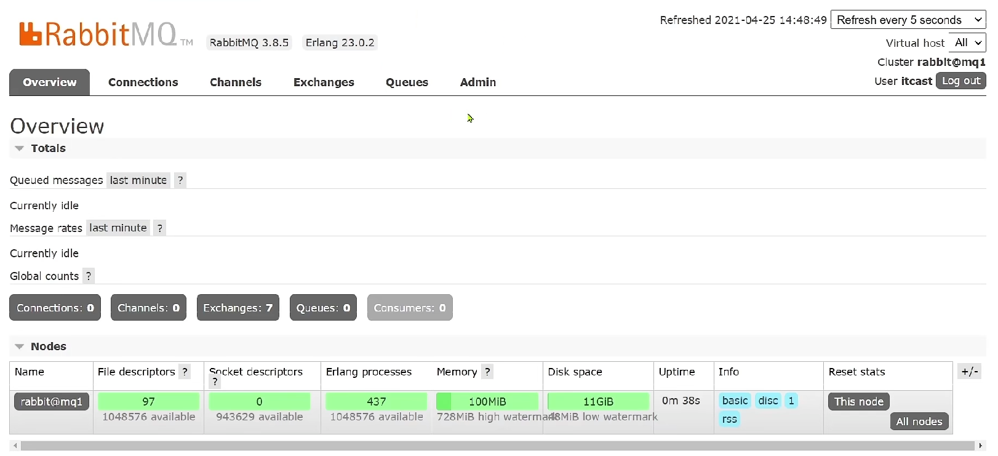Screen dimensions: 998x456
Task: Click the Consumers: 0 count button
Action: (x=410, y=308)
